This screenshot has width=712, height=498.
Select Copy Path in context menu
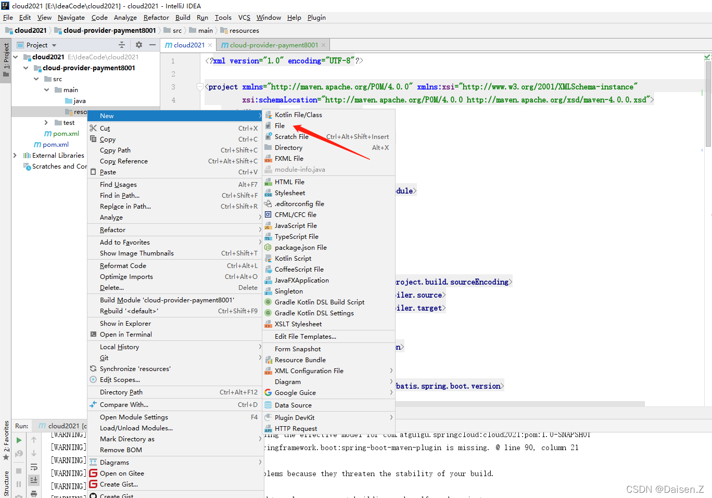[x=175, y=150]
